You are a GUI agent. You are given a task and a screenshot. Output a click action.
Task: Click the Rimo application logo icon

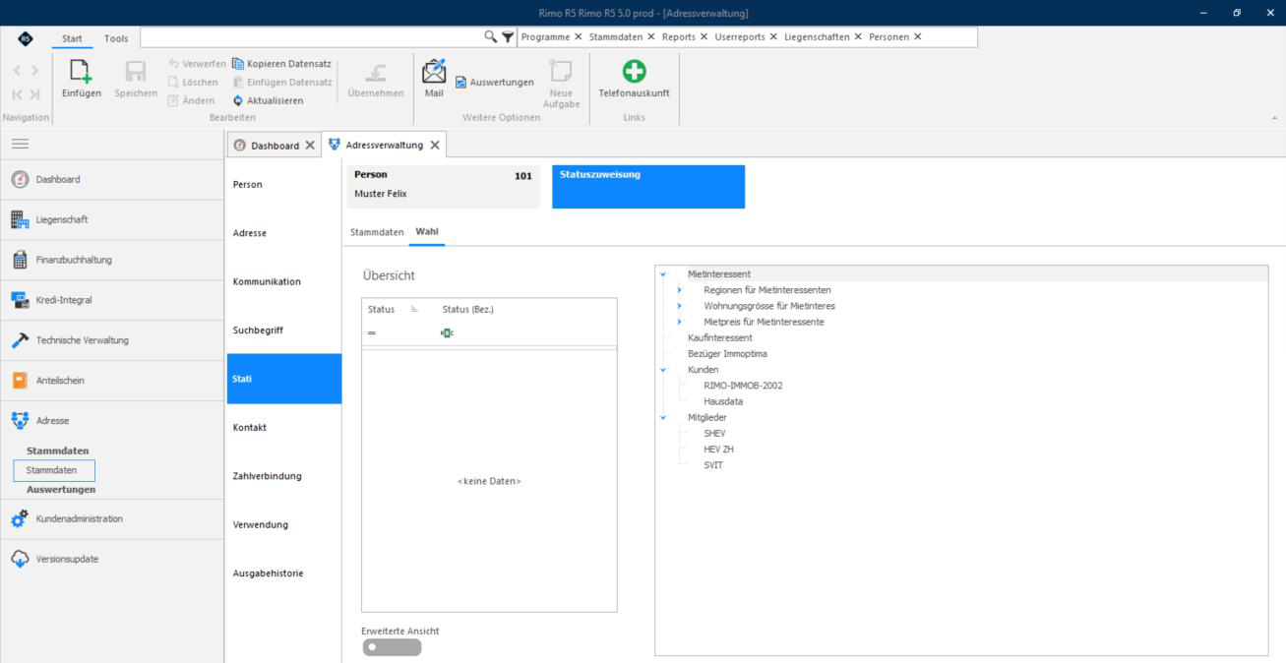(26, 37)
